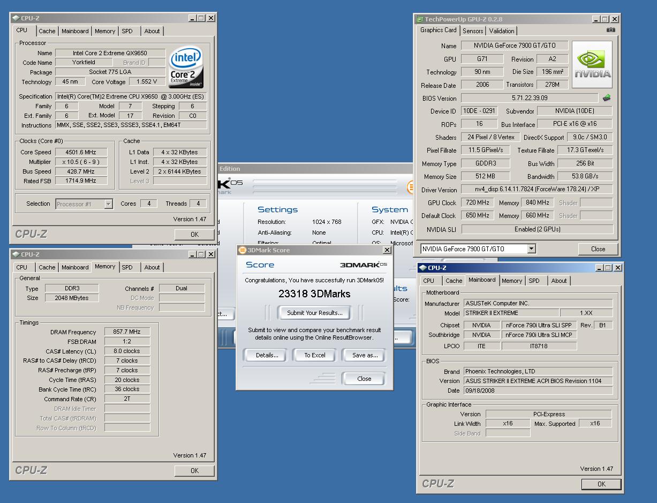Click GPU-Z BIOS Version field 5.71.22.39.09
The height and width of the screenshot is (503, 657).
tap(530, 98)
